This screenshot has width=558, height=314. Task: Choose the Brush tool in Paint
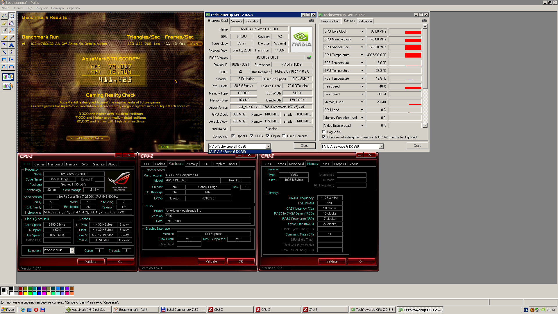(x=12, y=38)
